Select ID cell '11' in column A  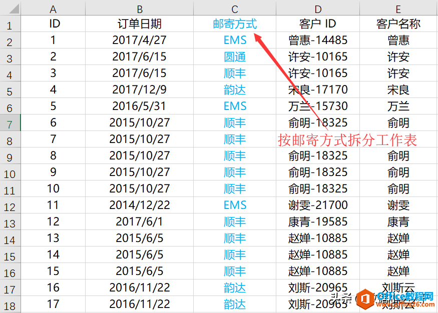(53, 205)
